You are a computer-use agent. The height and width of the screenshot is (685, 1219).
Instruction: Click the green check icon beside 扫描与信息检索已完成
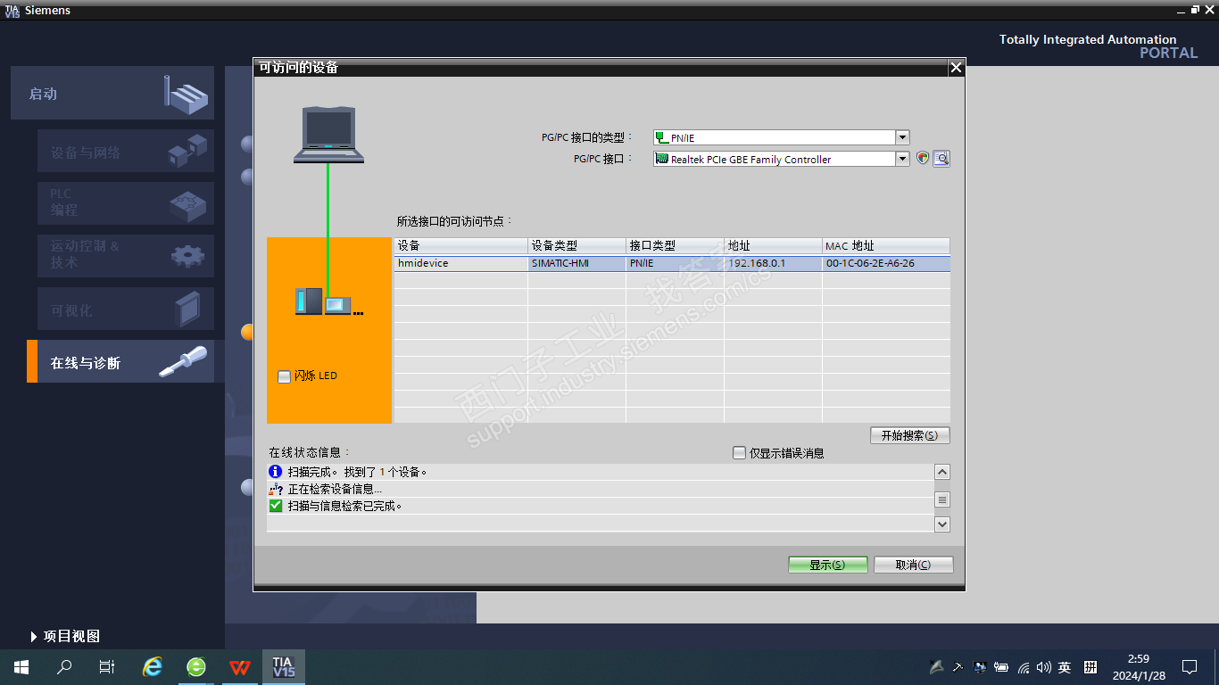pos(276,506)
